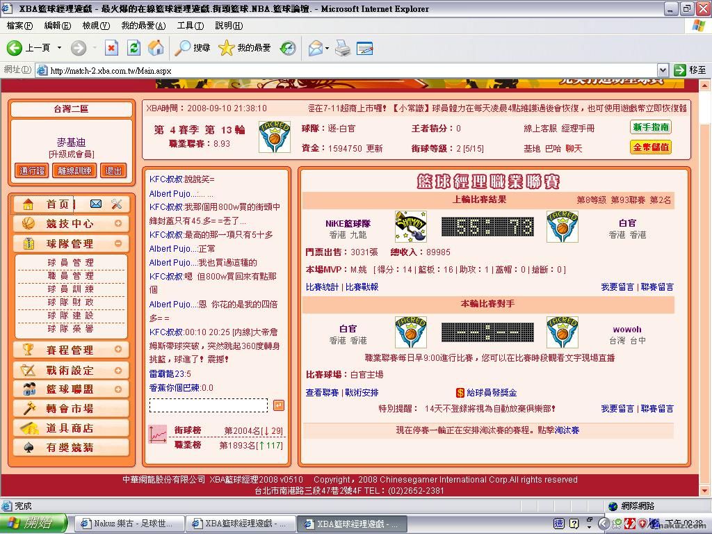The image size is (712, 534).
Task: Click the IE print toolbar icon
Action: pyautogui.click(x=342, y=48)
